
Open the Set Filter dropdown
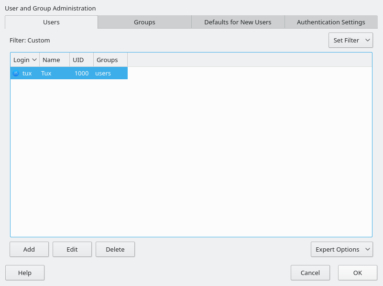[x=350, y=40]
